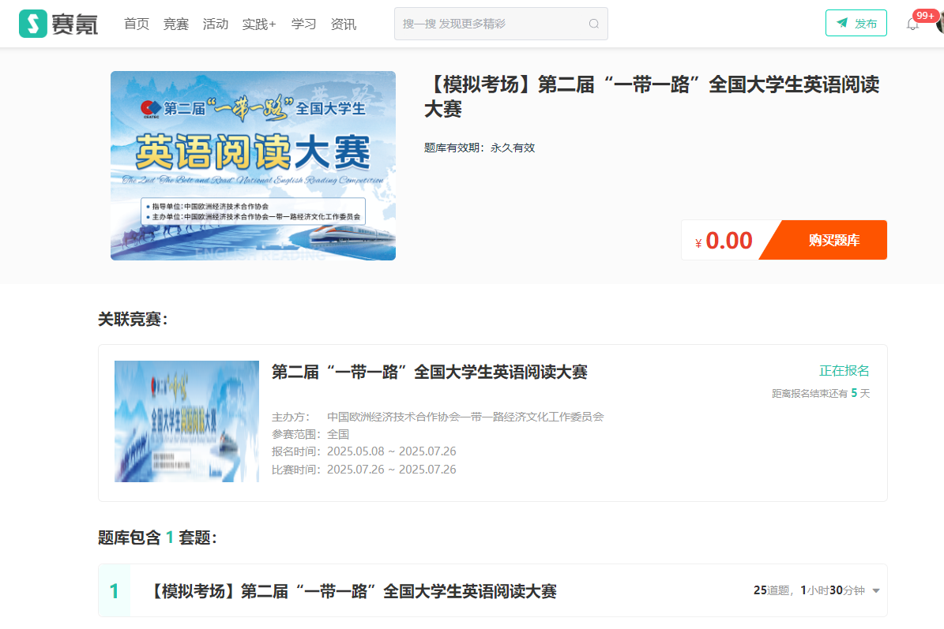Select the 学习 navigation item
Viewport: 944px width, 629px height.
(x=303, y=24)
